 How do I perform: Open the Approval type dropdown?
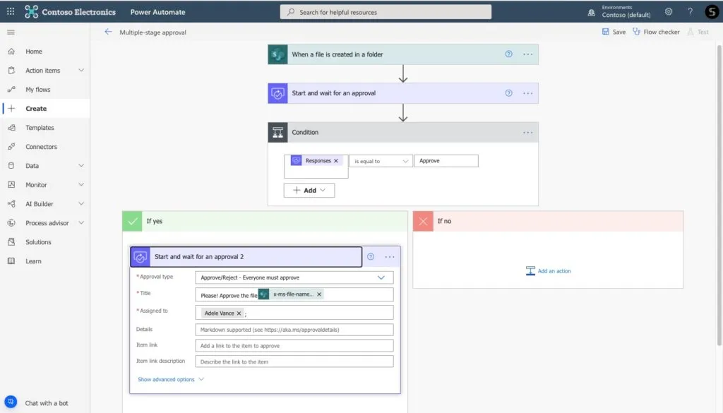point(294,277)
